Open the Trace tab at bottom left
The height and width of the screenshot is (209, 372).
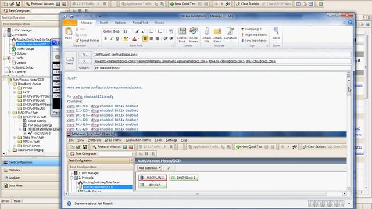tap(17, 201)
